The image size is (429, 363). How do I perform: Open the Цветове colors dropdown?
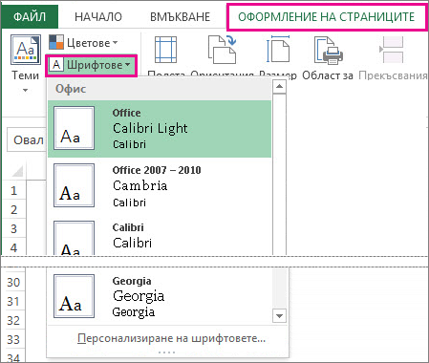pos(83,43)
